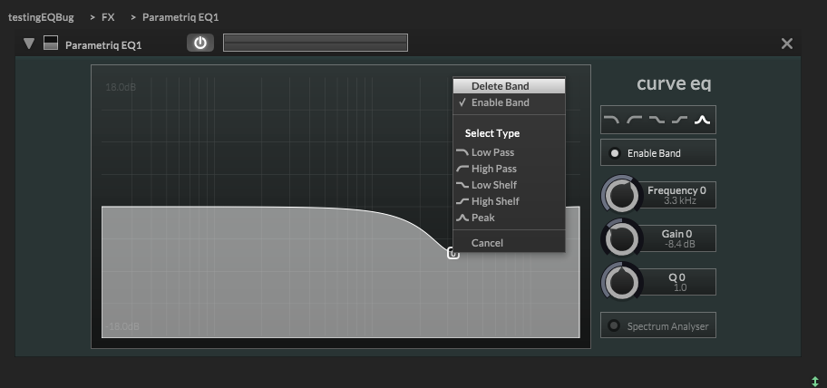Image resolution: width=827 pixels, height=388 pixels.
Task: Click the green resize arrow icon
Action: pyautogui.click(x=814, y=382)
